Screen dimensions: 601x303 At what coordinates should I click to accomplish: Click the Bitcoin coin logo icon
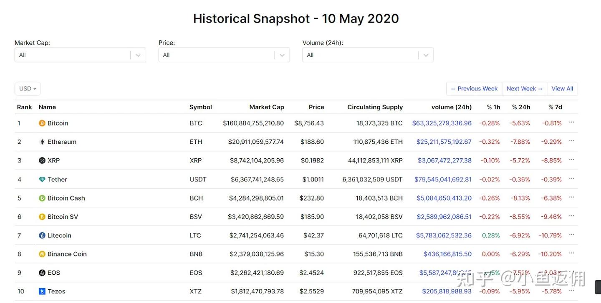[42, 123]
